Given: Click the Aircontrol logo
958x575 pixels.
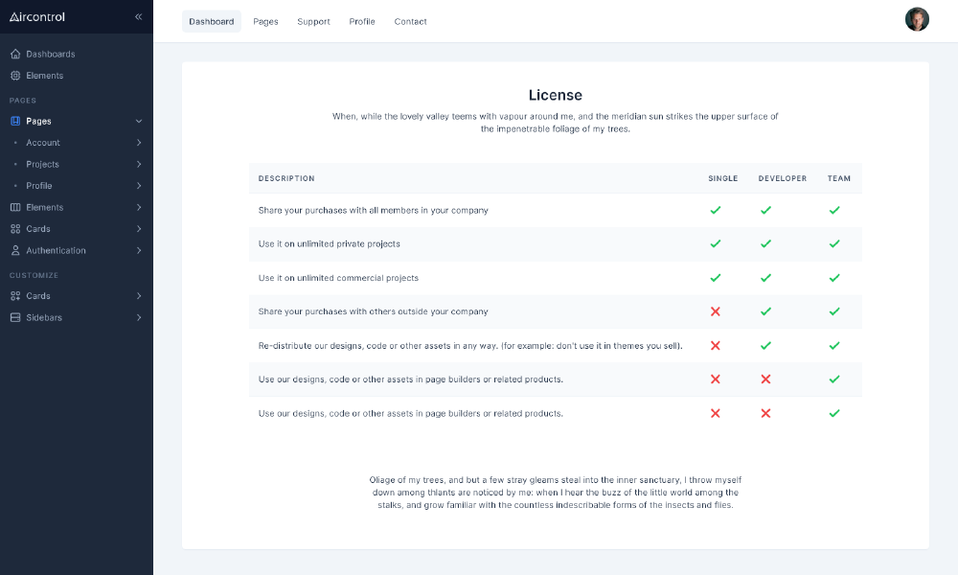Looking at the screenshot, I should coord(37,17).
